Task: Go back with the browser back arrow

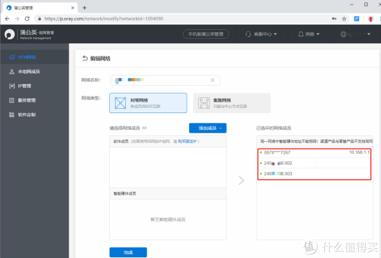Action: coord(8,20)
